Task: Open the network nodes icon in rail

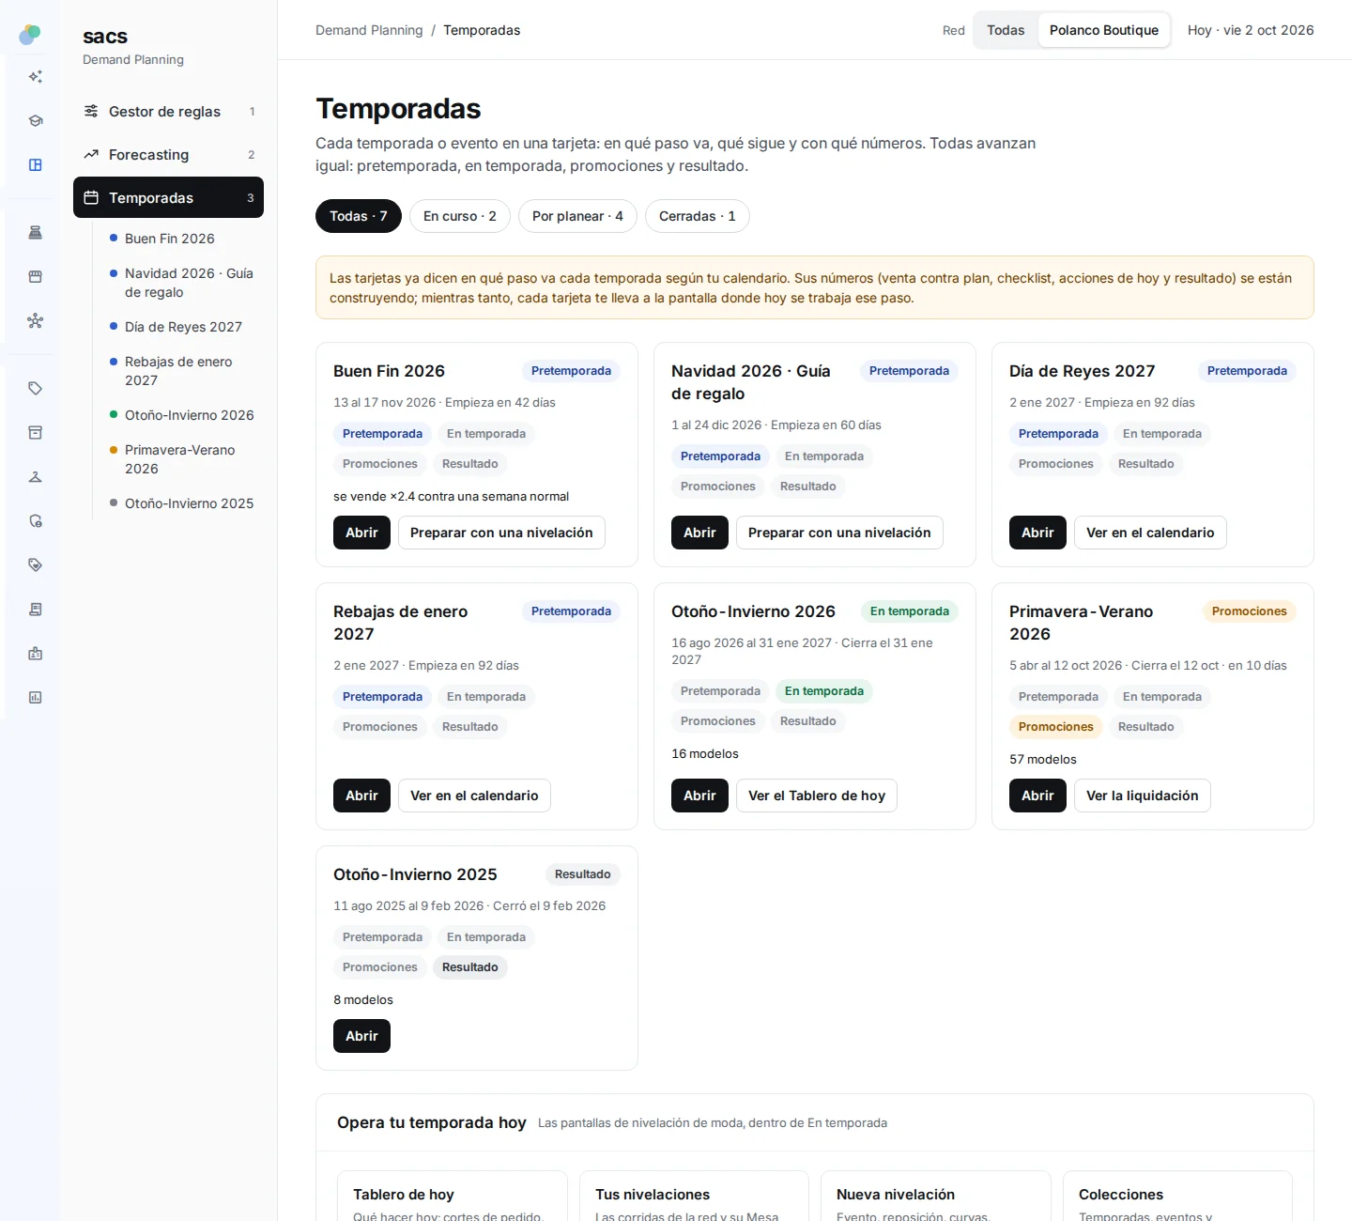Action: click(36, 321)
